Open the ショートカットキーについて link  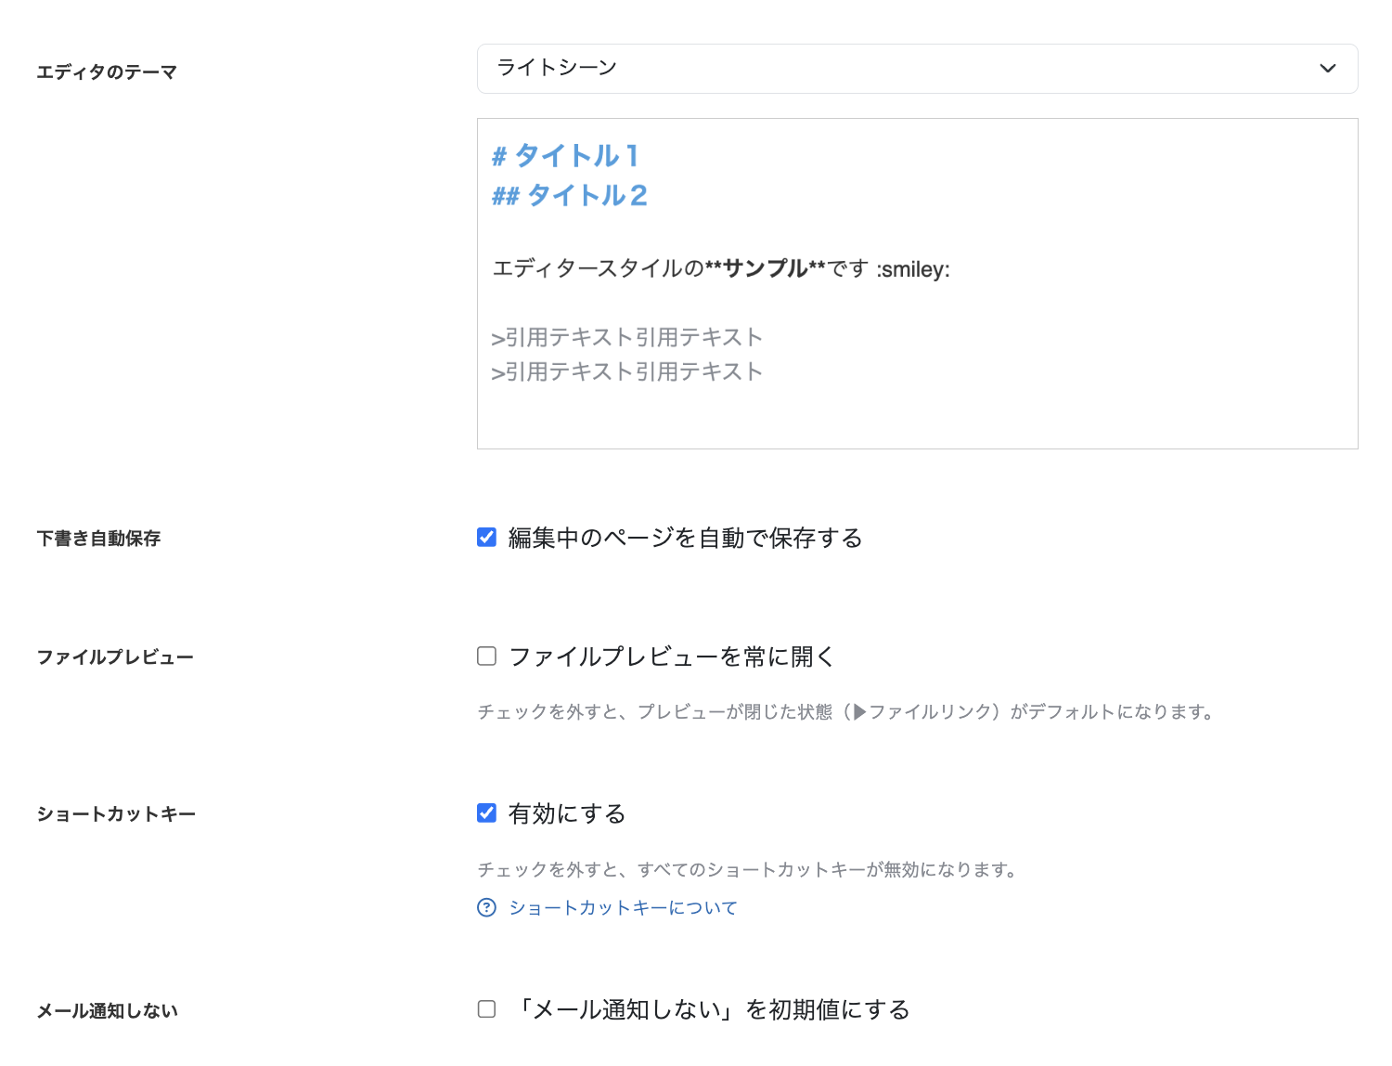click(x=623, y=907)
